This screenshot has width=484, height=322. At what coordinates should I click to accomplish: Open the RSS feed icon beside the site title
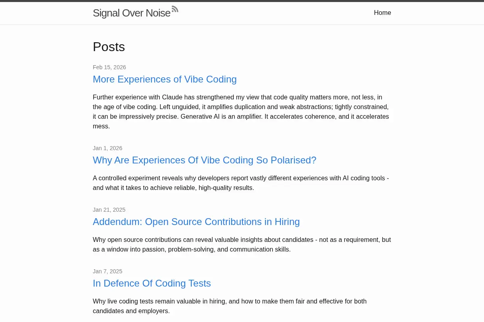(x=175, y=9)
